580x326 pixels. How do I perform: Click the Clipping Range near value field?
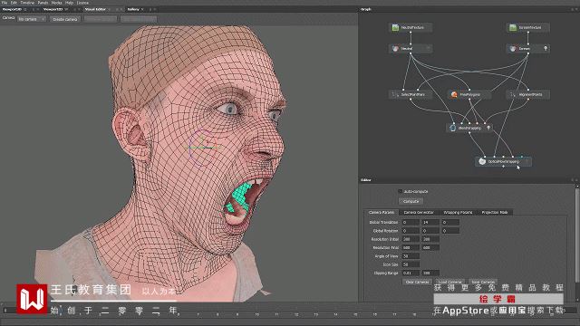coord(411,273)
